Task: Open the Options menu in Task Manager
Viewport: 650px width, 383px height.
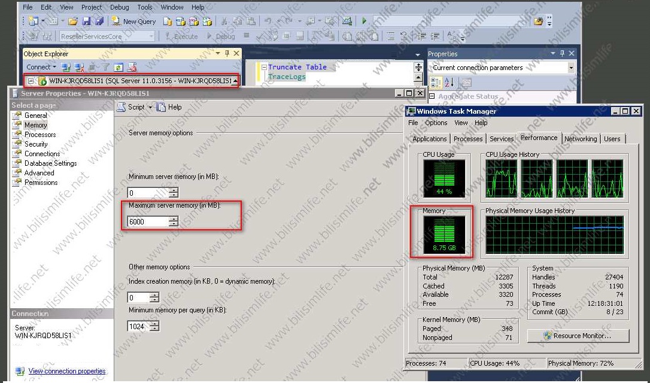Action: click(436, 123)
